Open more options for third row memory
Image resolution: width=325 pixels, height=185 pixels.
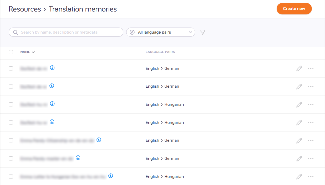pyautogui.click(x=311, y=104)
